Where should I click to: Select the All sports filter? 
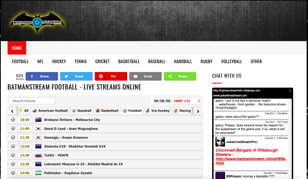[x=23, y=111]
